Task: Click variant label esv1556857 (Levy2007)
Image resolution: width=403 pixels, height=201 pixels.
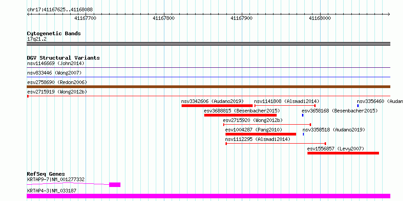Action: tap(336, 149)
